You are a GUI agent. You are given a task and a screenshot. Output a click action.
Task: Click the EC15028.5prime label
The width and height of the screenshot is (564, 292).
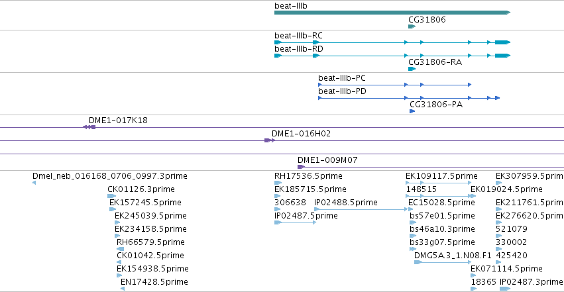[441, 203]
